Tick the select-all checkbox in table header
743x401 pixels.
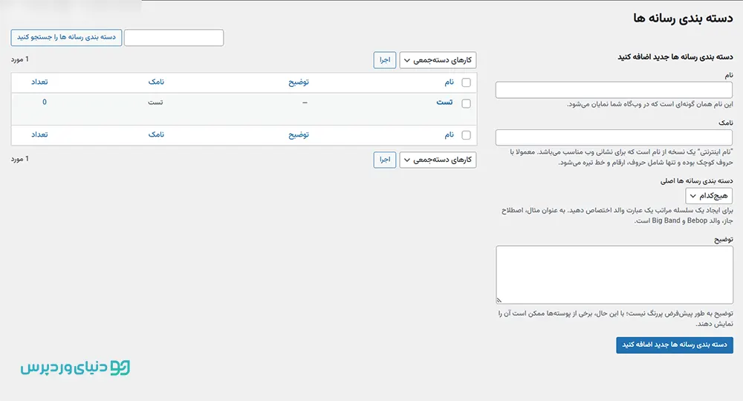467,82
